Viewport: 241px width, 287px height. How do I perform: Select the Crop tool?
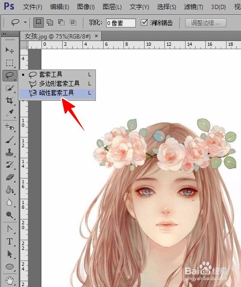pos(10,101)
